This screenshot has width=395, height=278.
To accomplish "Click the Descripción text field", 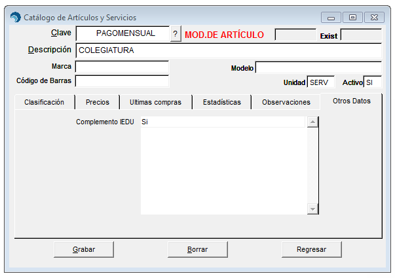I will pyautogui.click(x=228, y=50).
